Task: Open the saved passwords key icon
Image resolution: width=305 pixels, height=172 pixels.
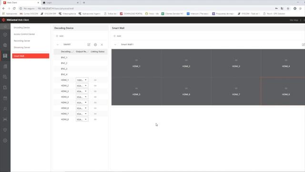Action: (x=276, y=9)
